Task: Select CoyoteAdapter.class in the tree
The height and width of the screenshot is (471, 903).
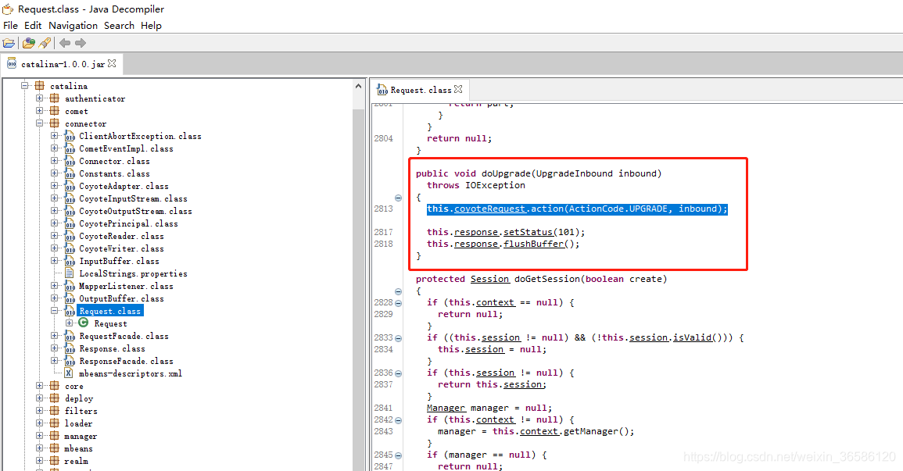Action: click(124, 187)
